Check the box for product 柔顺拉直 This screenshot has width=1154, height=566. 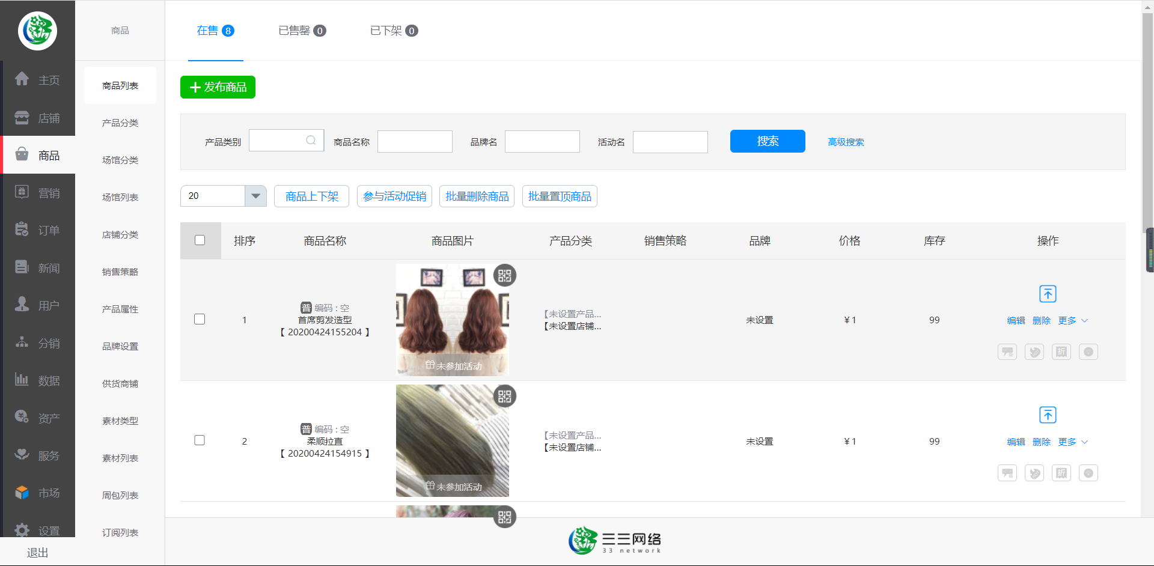pyautogui.click(x=200, y=440)
